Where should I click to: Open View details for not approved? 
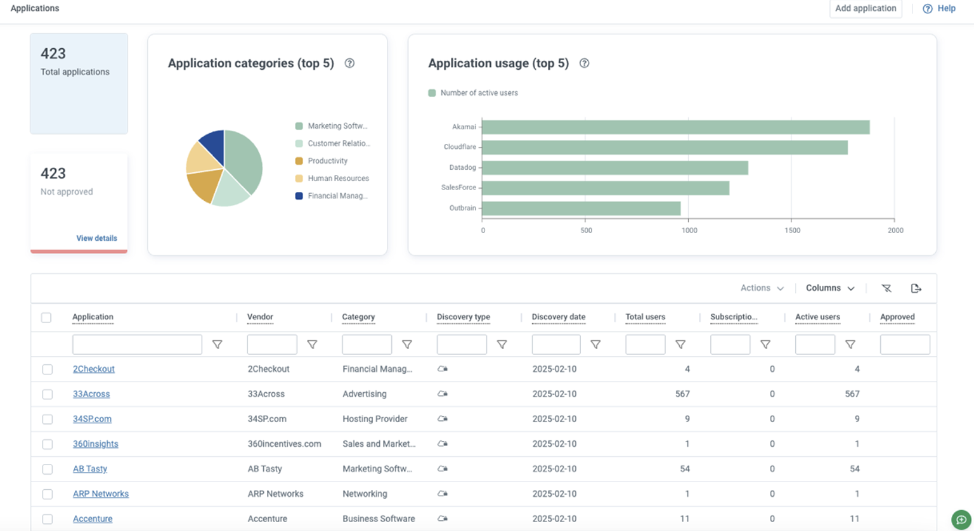click(x=96, y=238)
